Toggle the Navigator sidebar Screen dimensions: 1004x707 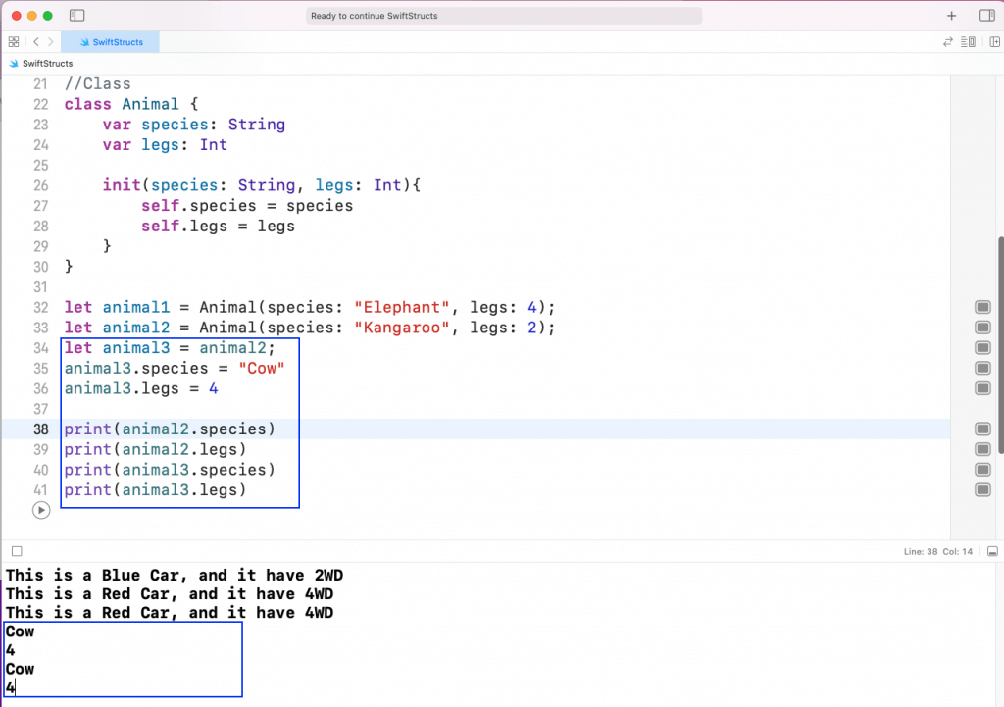pos(77,16)
